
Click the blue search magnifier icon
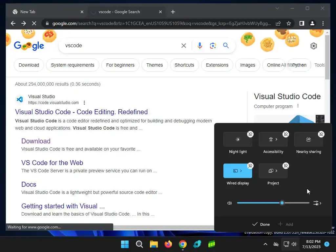(x=226, y=45)
